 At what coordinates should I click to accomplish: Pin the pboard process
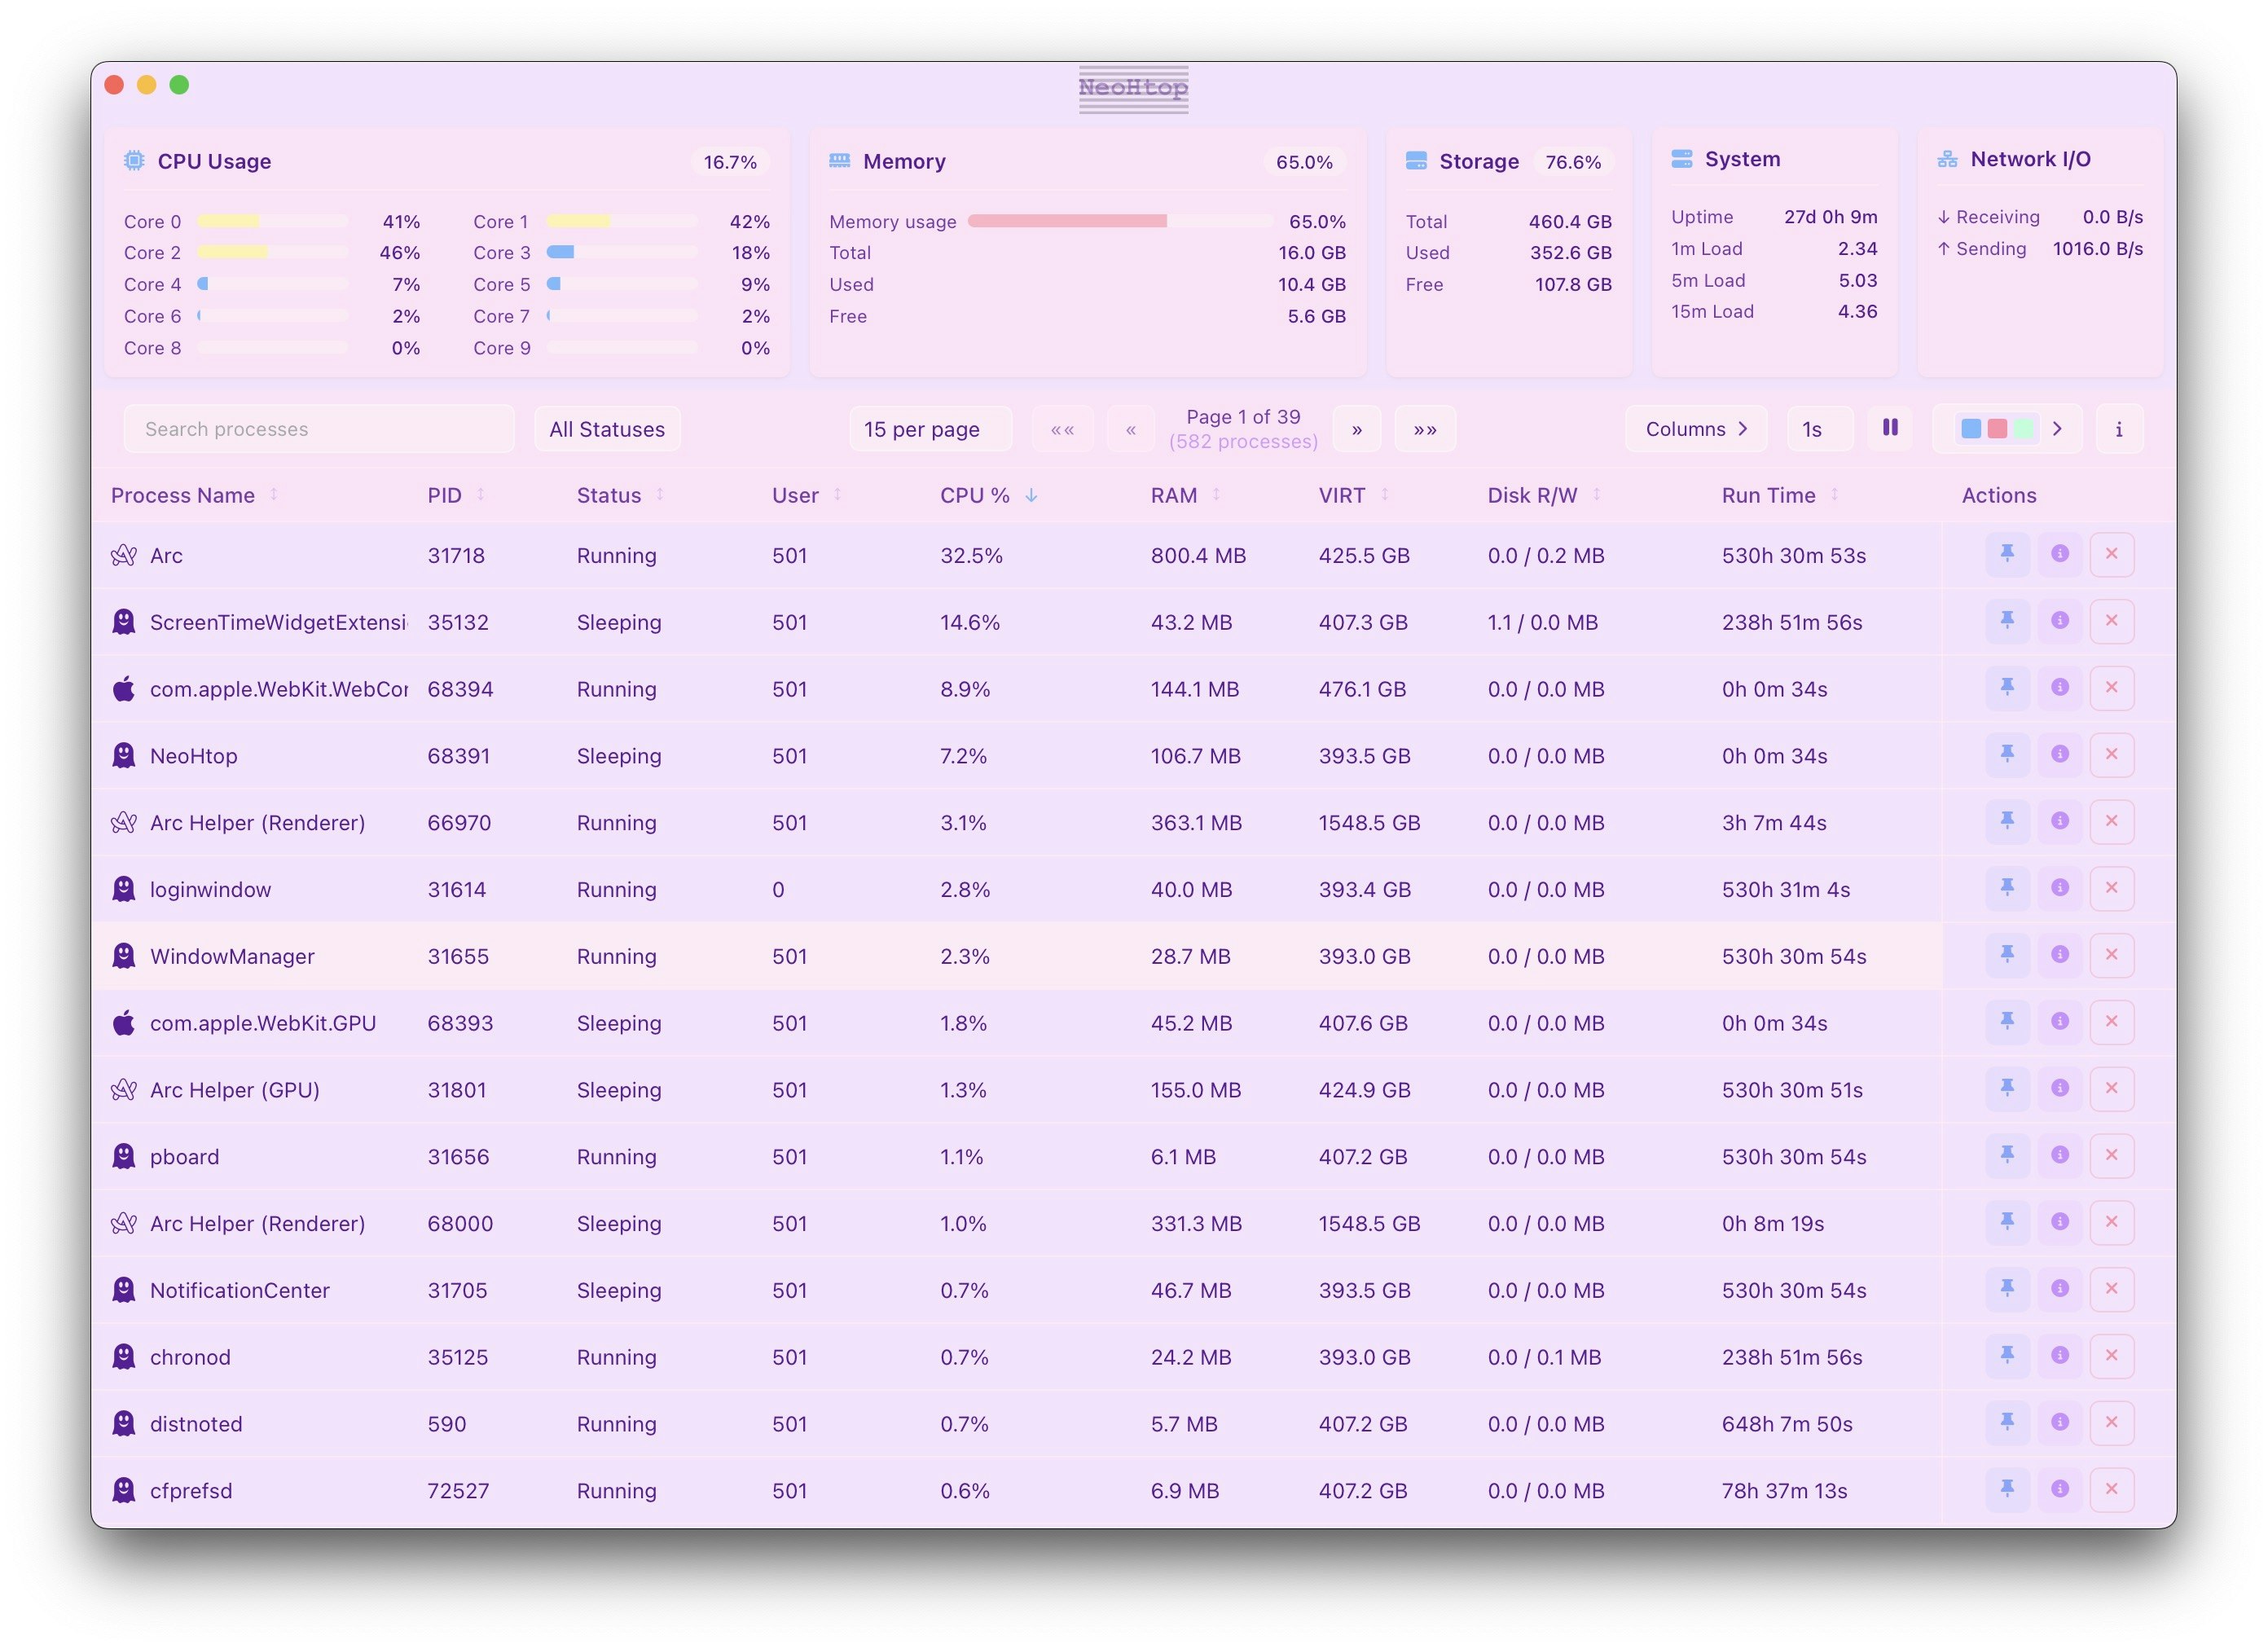pos(2007,1156)
